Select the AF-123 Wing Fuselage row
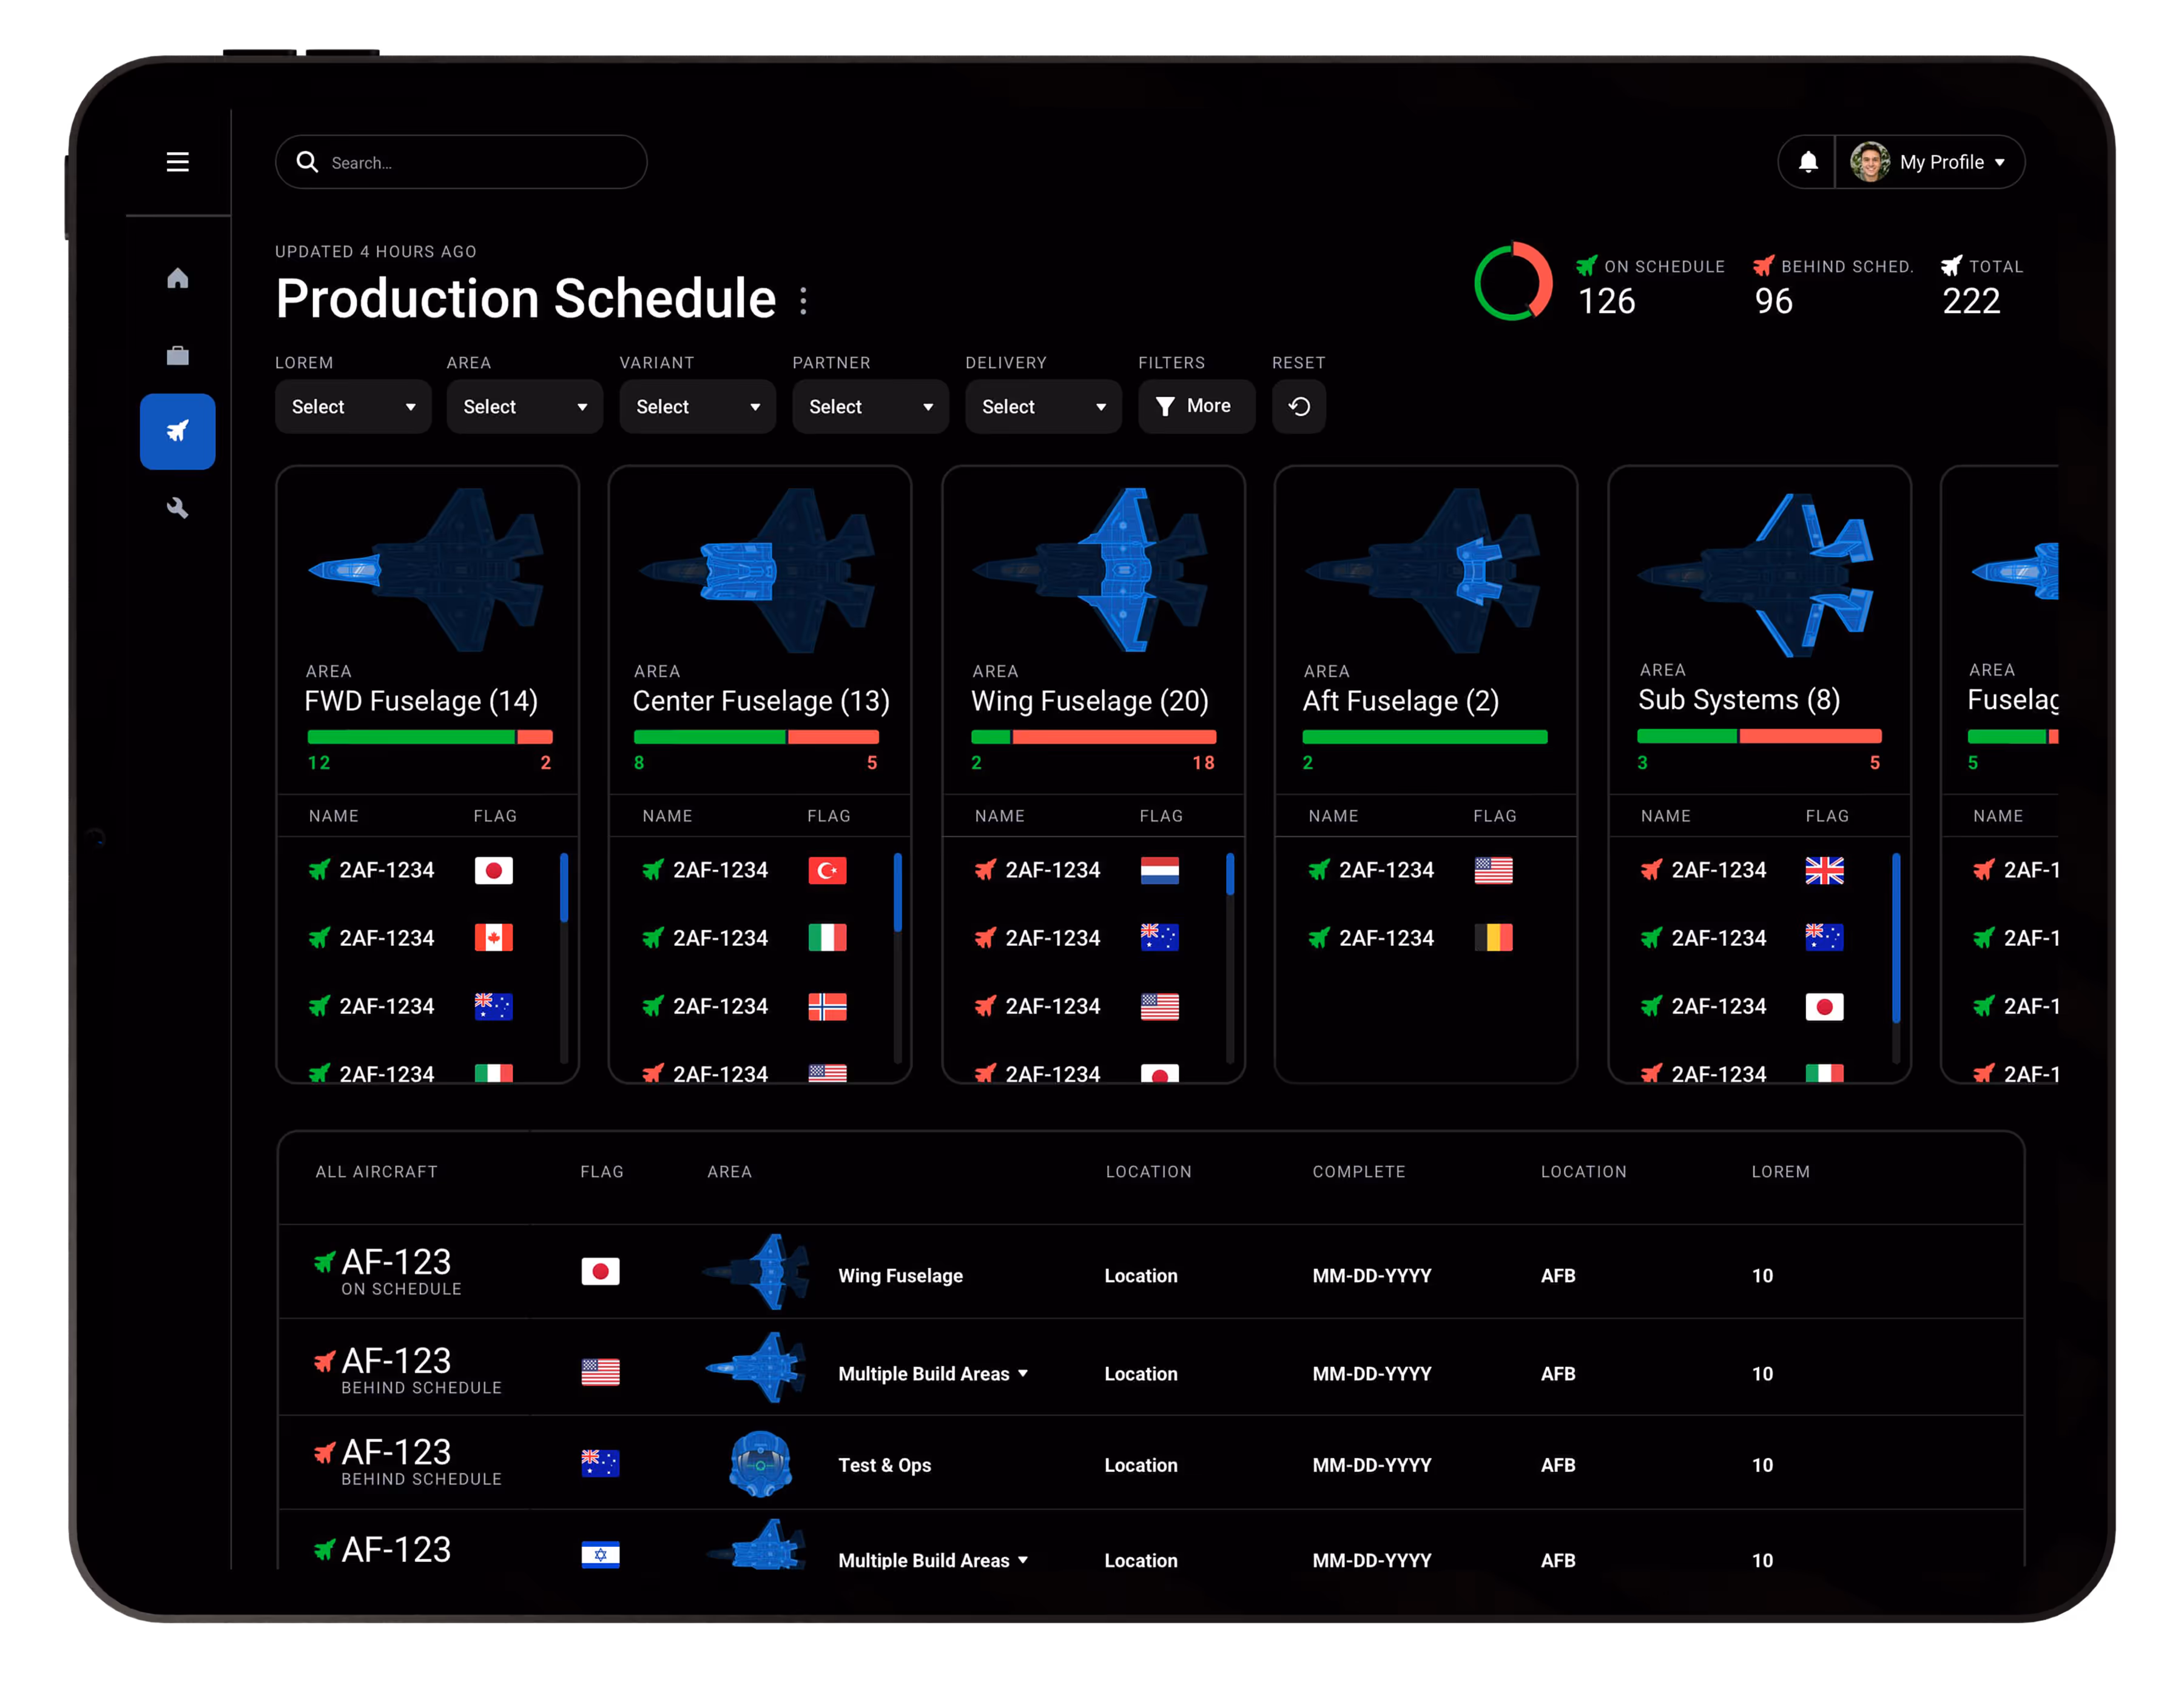 pyautogui.click(x=900, y=1274)
